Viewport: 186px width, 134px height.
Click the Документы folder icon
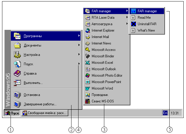pos(17,45)
